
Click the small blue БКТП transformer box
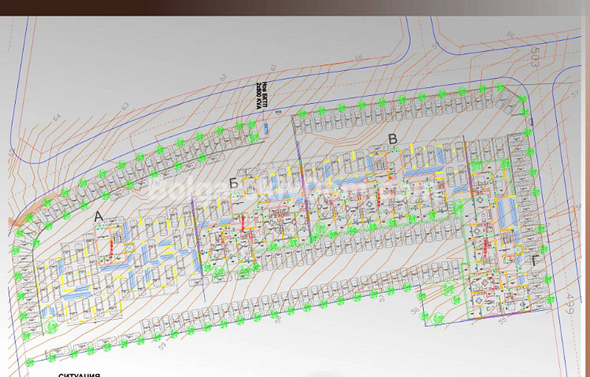(x=266, y=129)
